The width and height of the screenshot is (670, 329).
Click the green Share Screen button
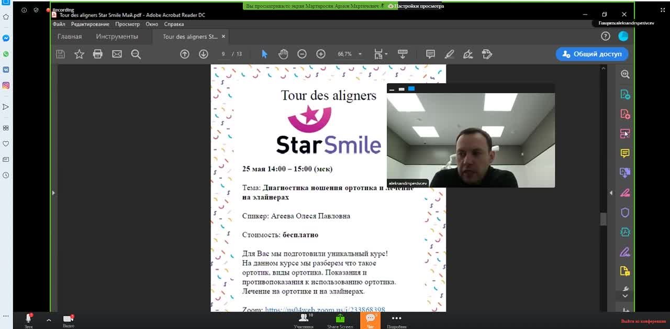(340, 321)
